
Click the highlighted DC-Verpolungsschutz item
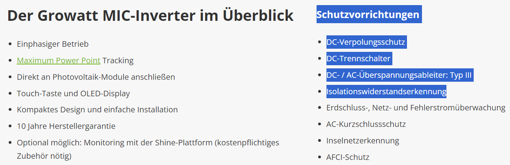coord(366,42)
